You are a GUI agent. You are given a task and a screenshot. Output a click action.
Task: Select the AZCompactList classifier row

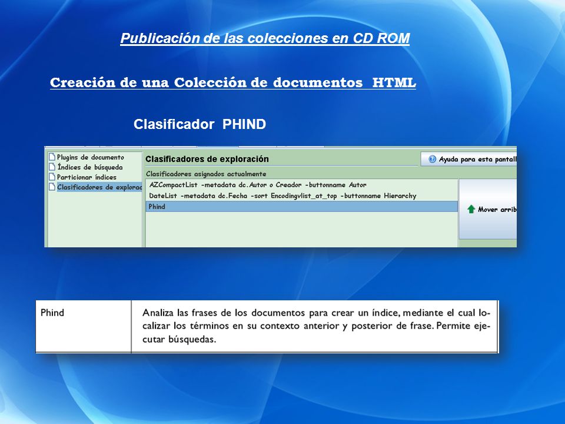(301, 185)
